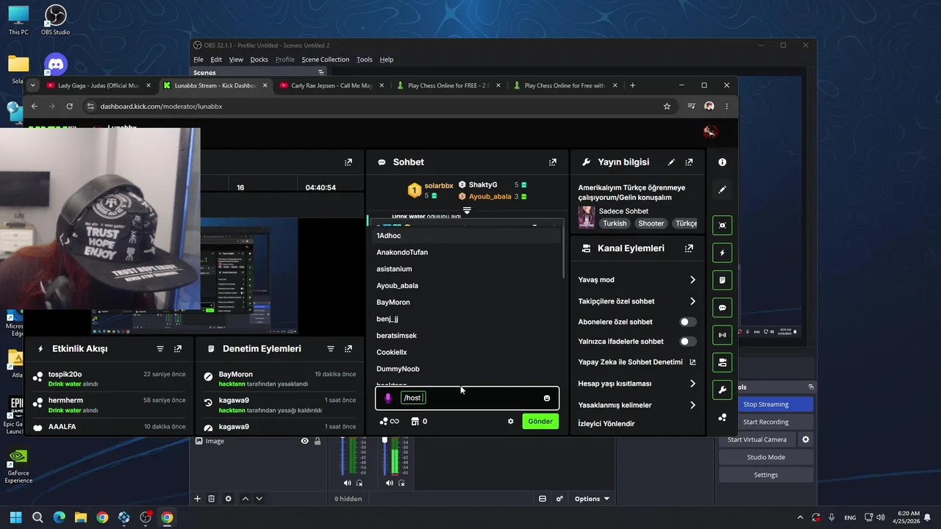This screenshot has width=941, height=529.
Task: Toggle the chat bubble icon in the right sidebar
Action: [x=722, y=308]
